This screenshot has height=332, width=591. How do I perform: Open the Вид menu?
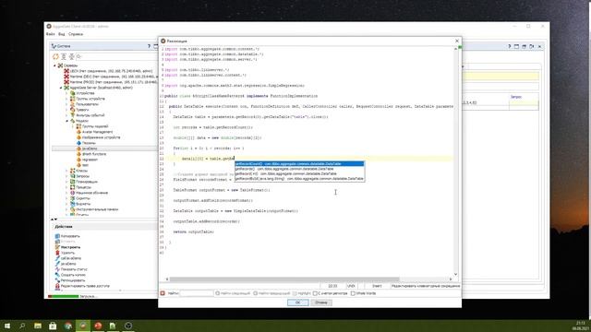tap(62, 34)
